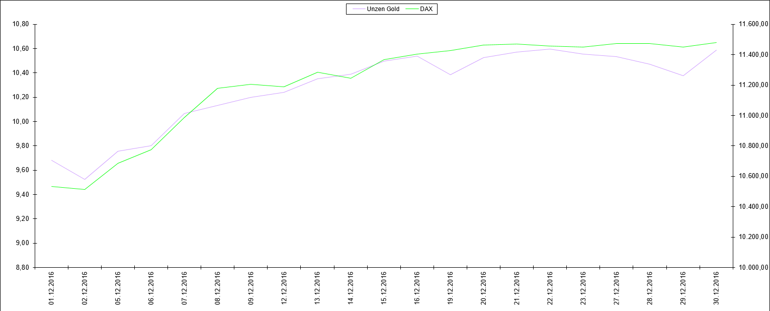Click the 11.600,00 right axis value
The height and width of the screenshot is (311, 770).
752,24
